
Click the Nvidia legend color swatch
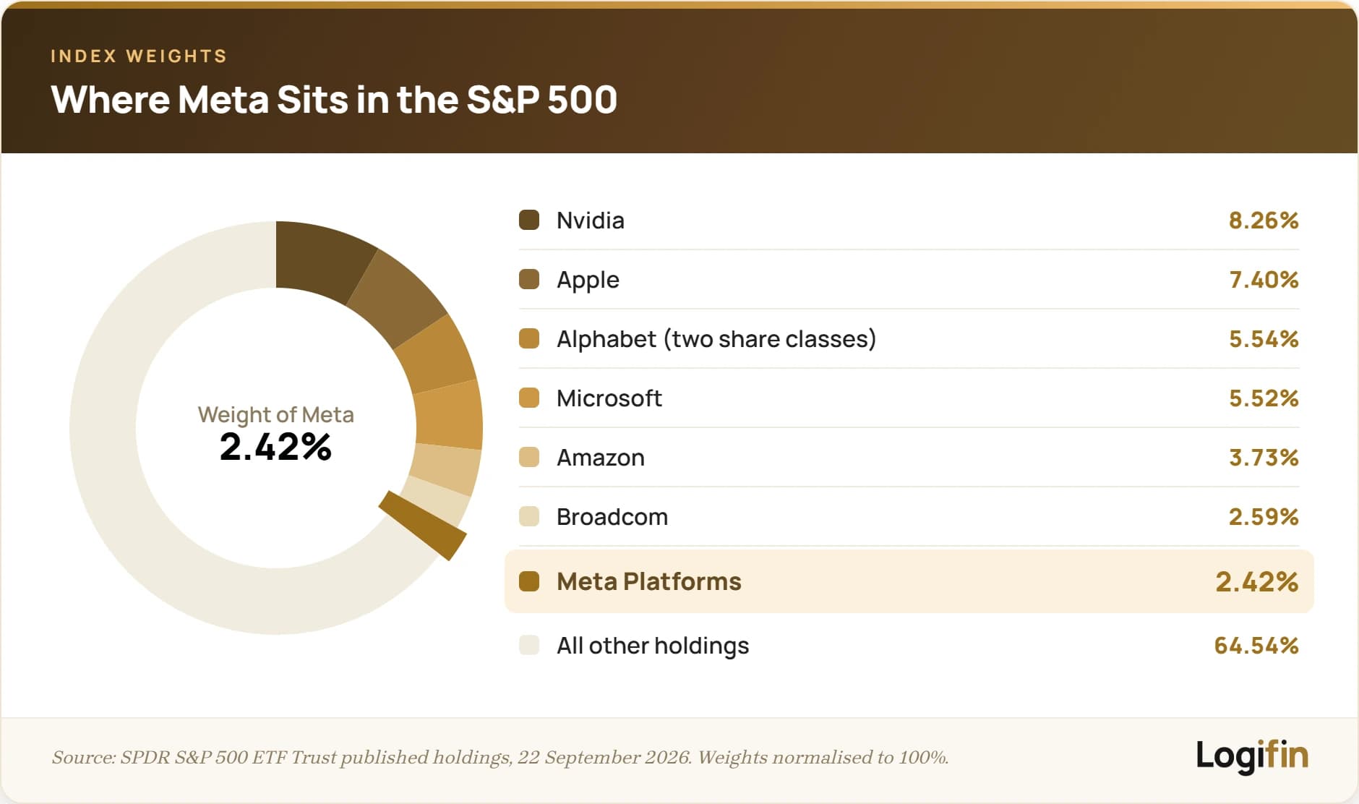529,220
